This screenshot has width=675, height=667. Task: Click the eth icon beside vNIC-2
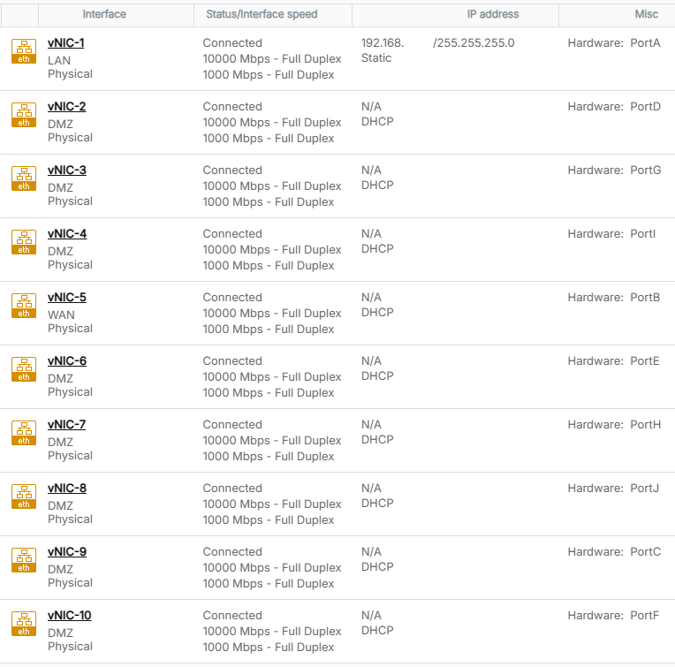pyautogui.click(x=24, y=115)
